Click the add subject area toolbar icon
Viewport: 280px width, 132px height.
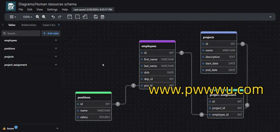78,17
